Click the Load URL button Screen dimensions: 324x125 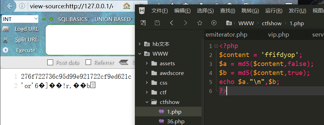[x=27, y=29]
